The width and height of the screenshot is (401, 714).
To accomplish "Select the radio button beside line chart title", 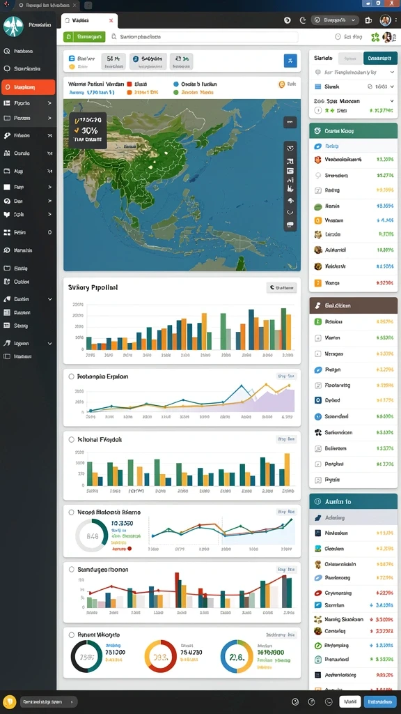I will point(71,377).
